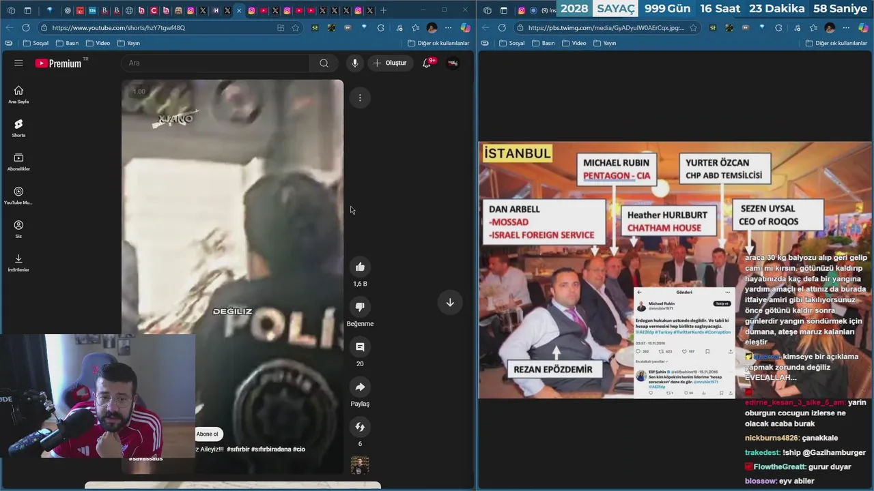This screenshot has width=874, height=491.
Task: Refresh the YouTube browser window
Action: [26, 28]
